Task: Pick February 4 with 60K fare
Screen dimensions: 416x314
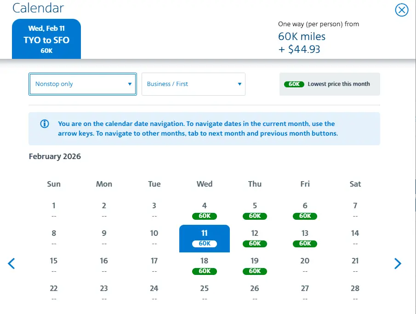Action: coord(205,210)
